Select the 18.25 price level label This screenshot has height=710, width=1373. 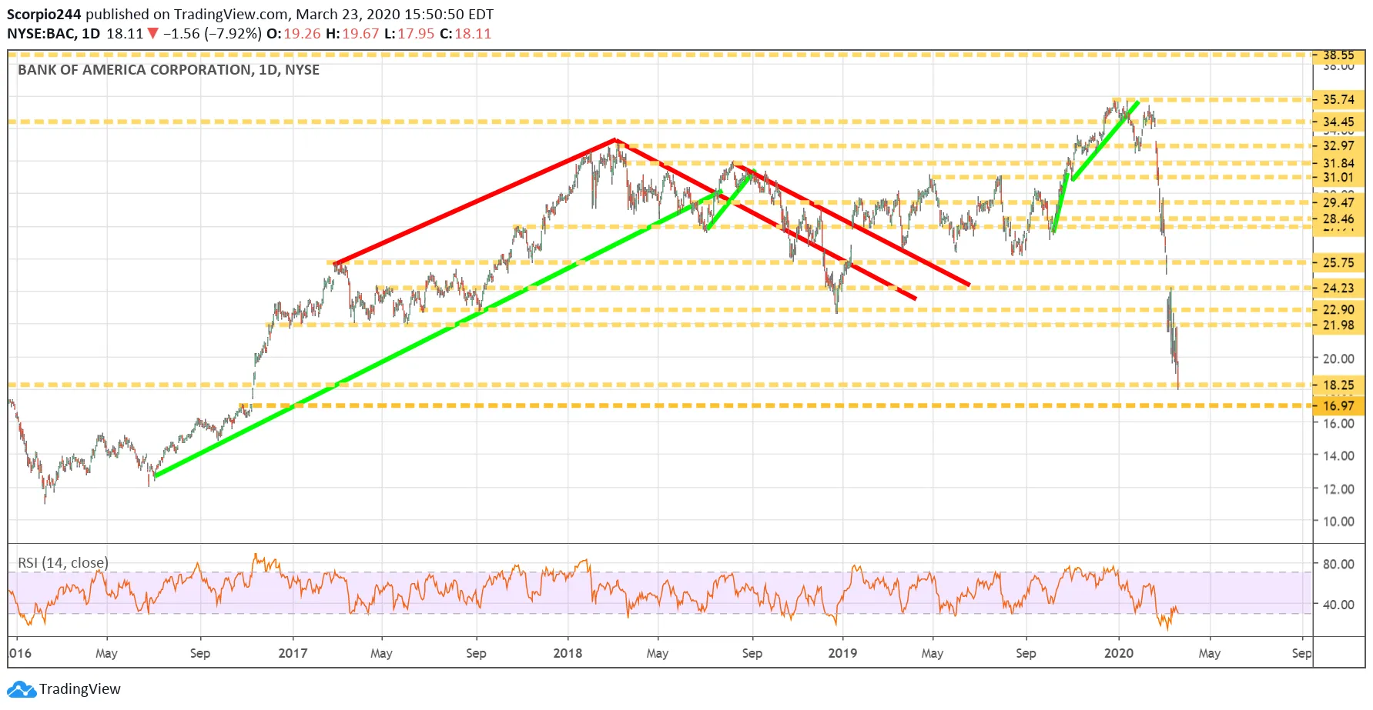pos(1338,385)
